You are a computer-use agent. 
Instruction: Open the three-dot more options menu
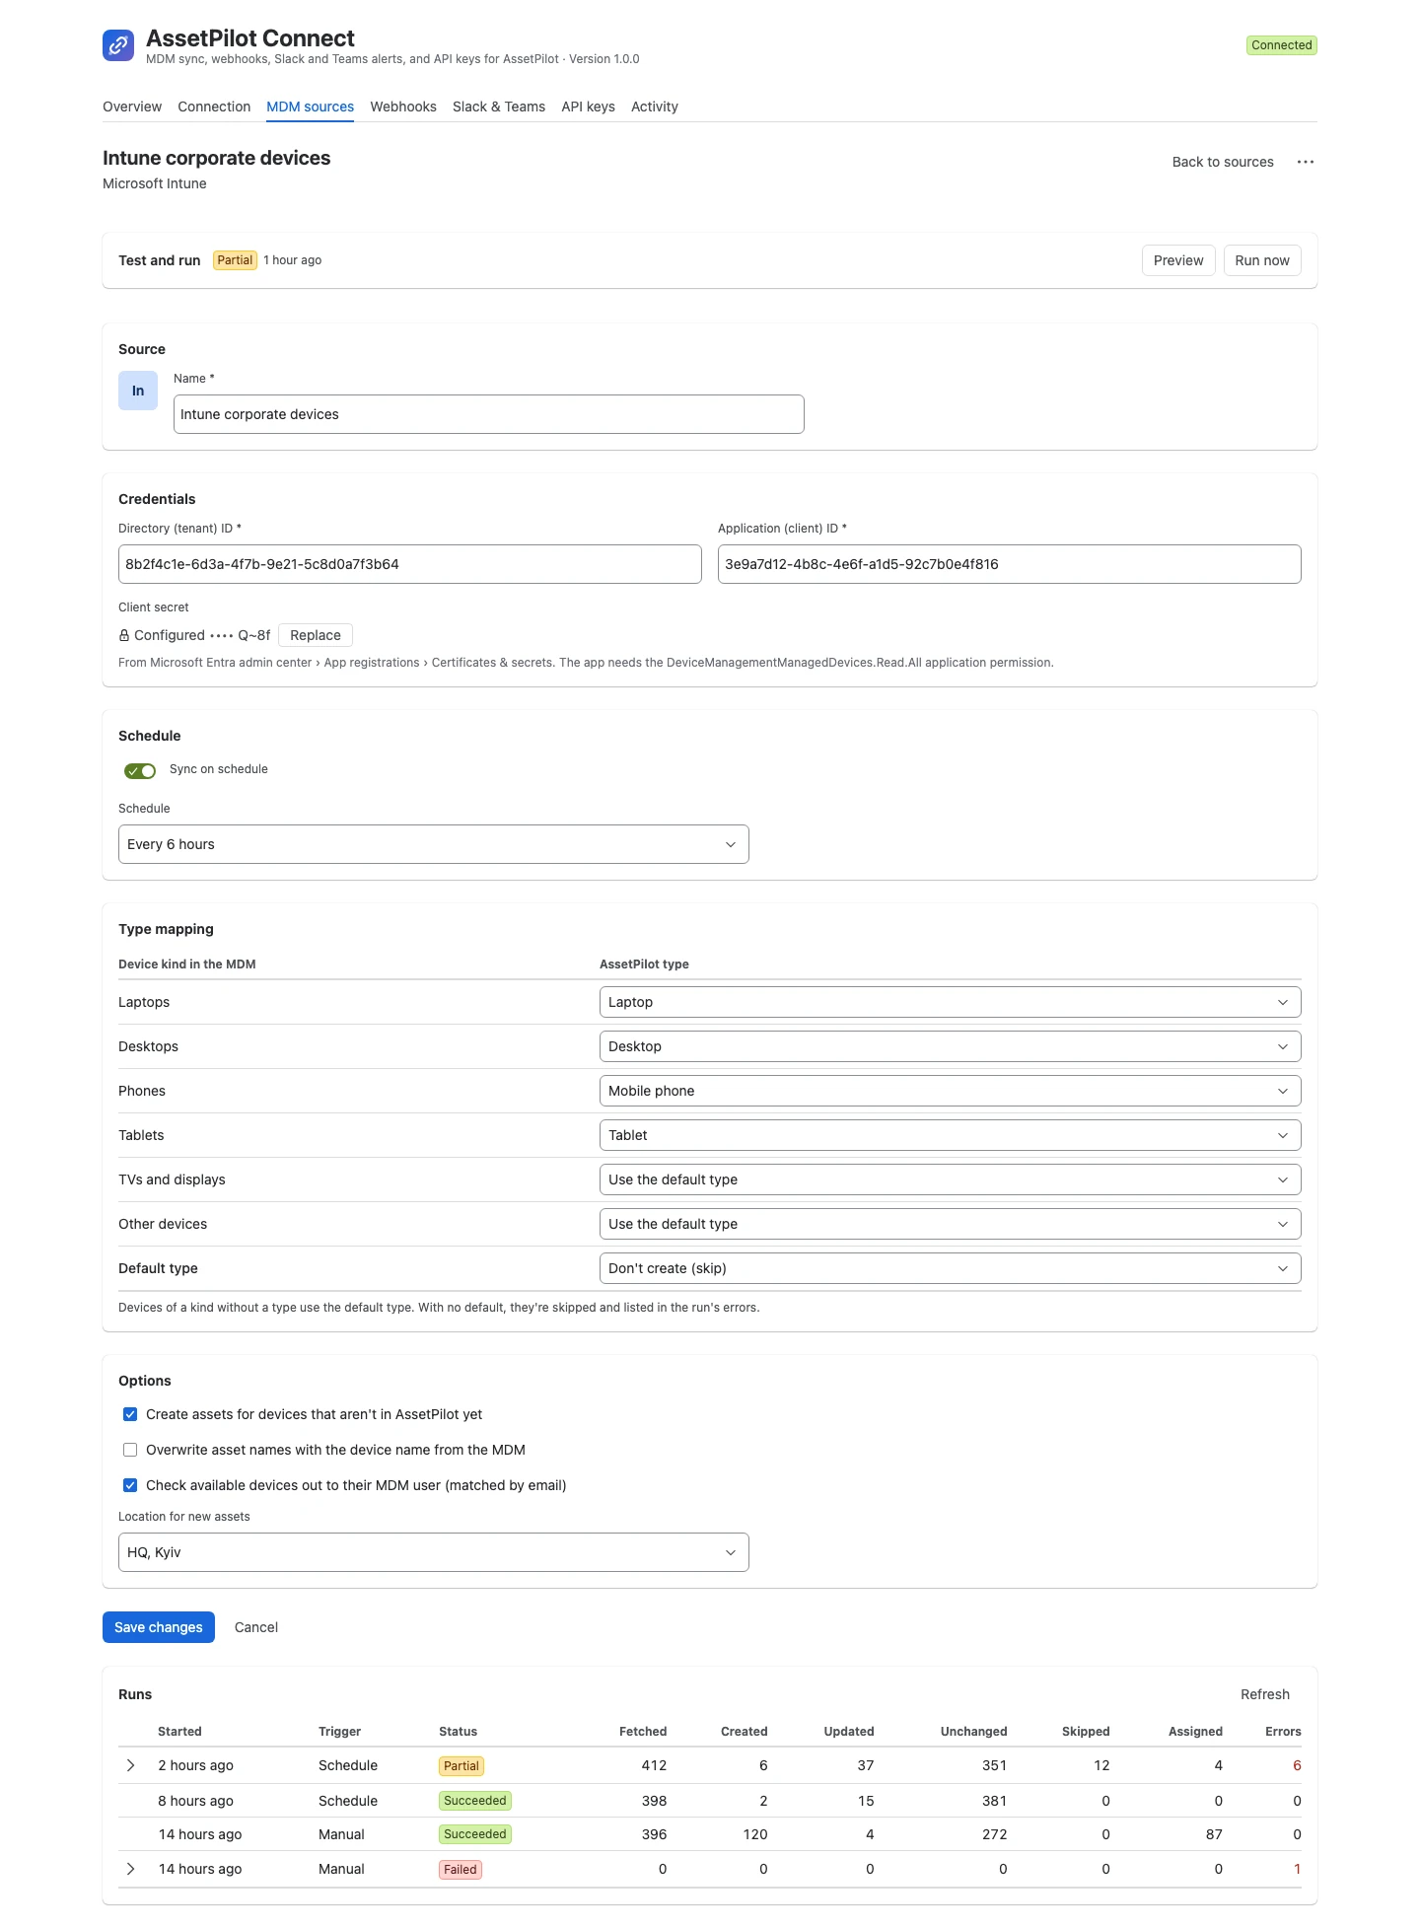click(x=1306, y=162)
